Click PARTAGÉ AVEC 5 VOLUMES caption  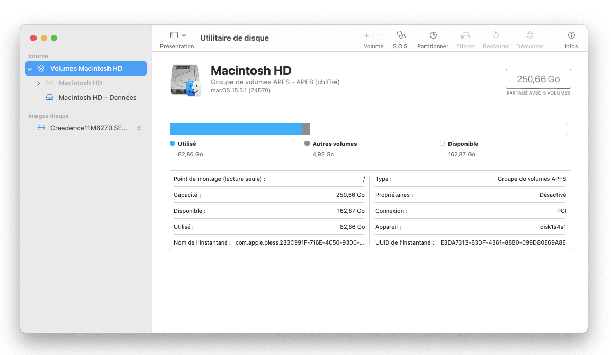pyautogui.click(x=538, y=93)
